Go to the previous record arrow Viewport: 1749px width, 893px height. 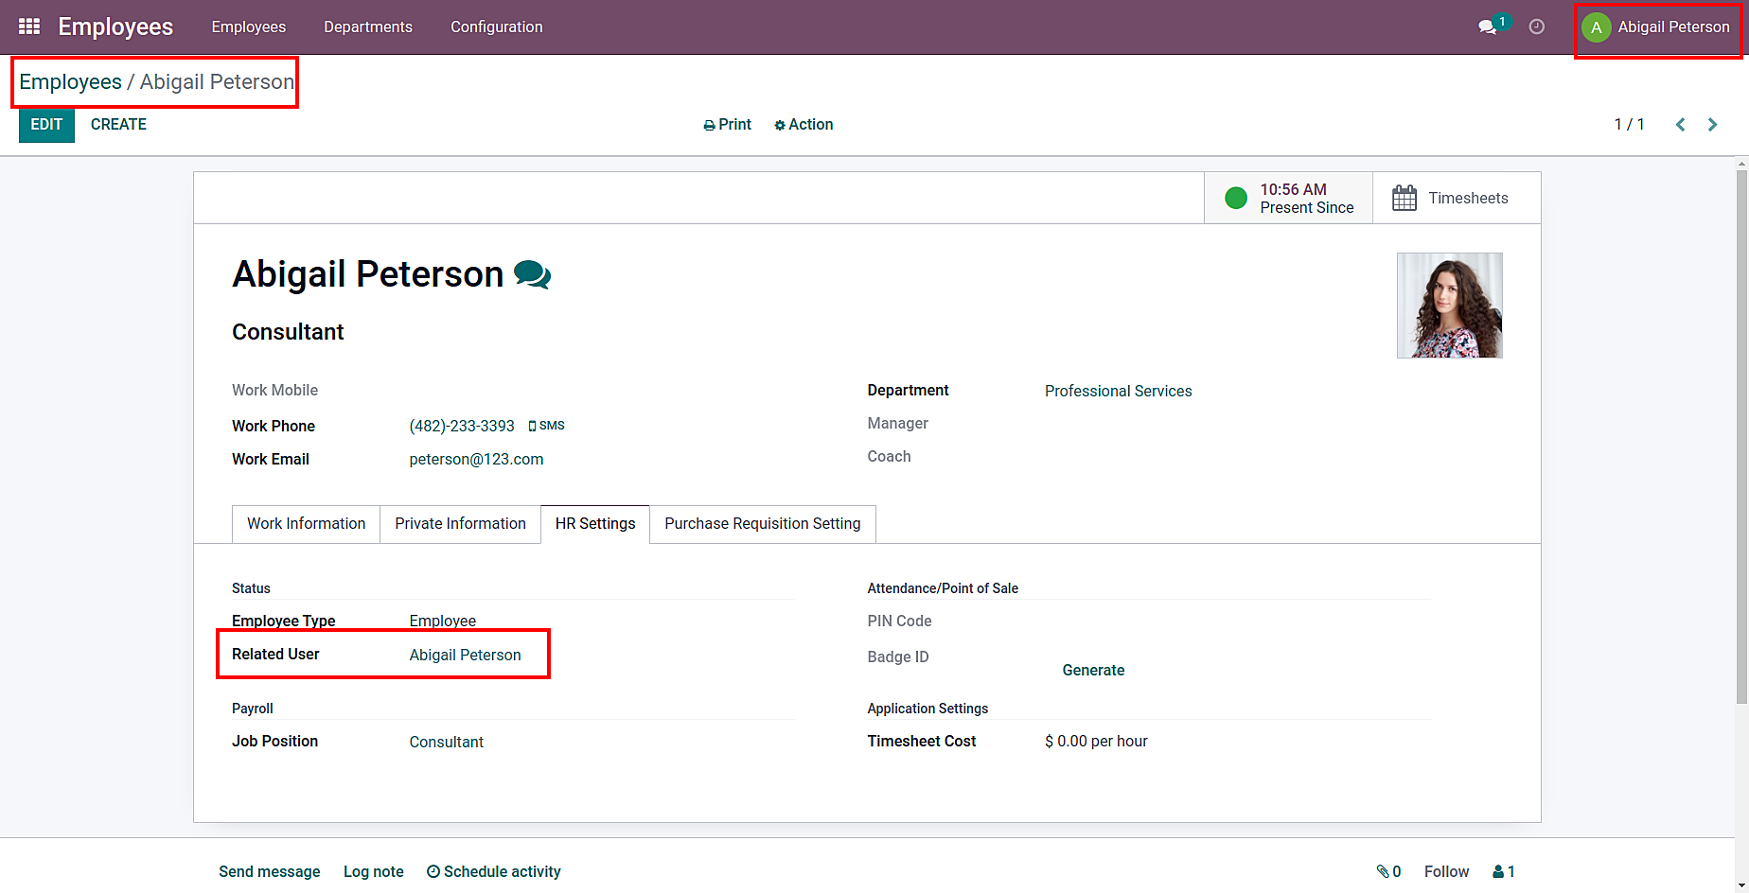tap(1680, 125)
